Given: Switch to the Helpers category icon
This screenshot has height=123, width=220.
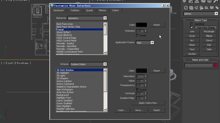Looking at the screenshot, I should (207, 8).
